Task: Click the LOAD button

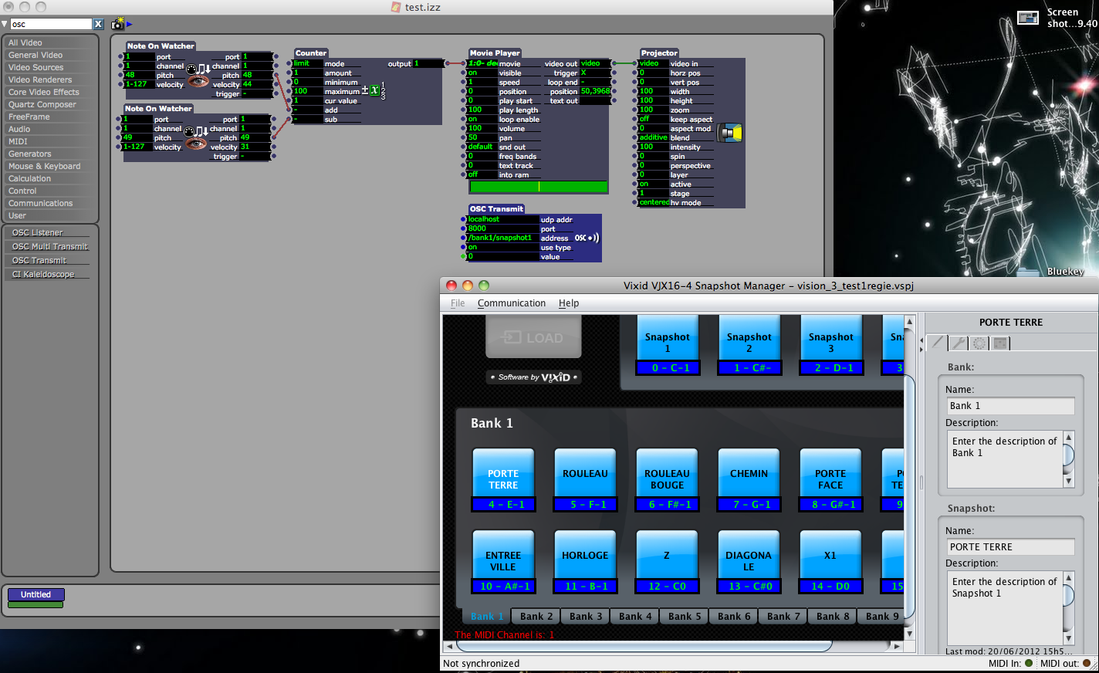Action: [x=533, y=337]
